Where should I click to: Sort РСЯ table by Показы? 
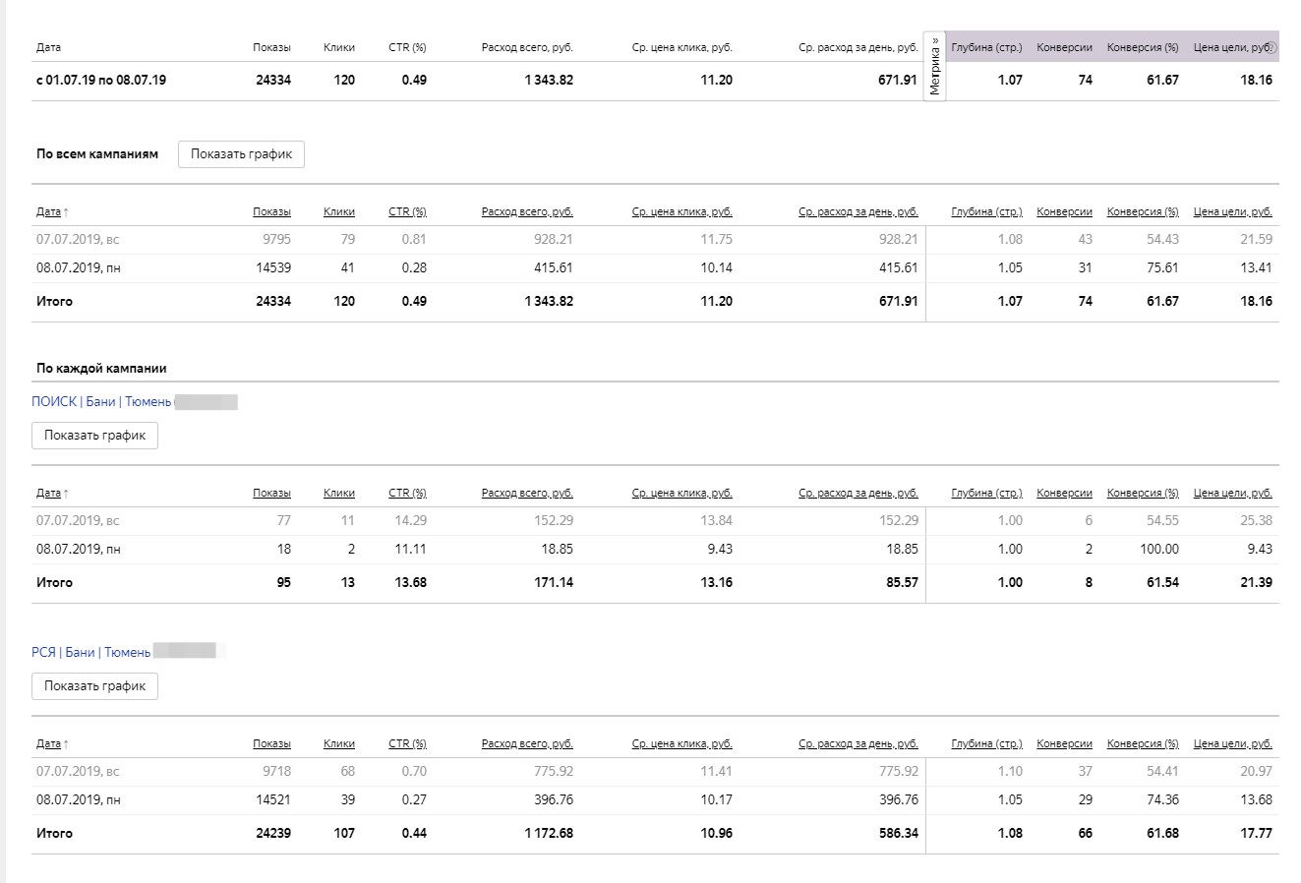point(271,744)
